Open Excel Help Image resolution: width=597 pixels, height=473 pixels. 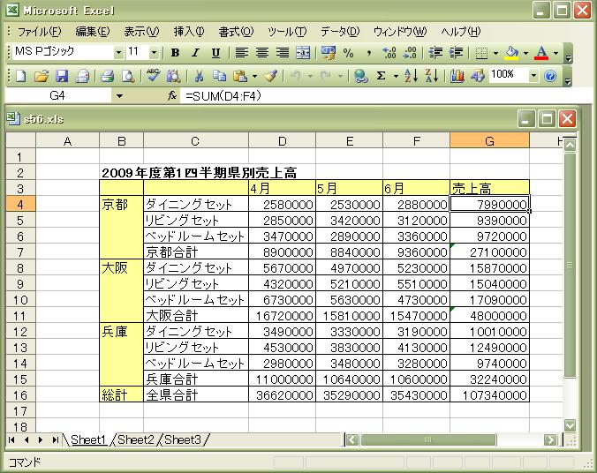tap(550, 76)
